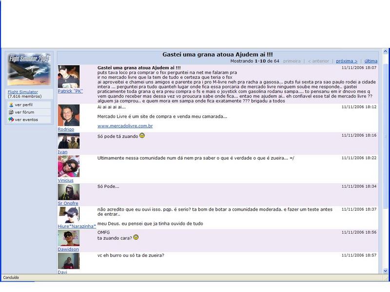Click the disabled primeira page link

click(x=292, y=61)
